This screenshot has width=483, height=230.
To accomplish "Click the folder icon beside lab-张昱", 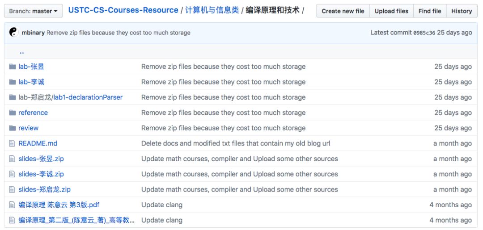I will pos(13,67).
